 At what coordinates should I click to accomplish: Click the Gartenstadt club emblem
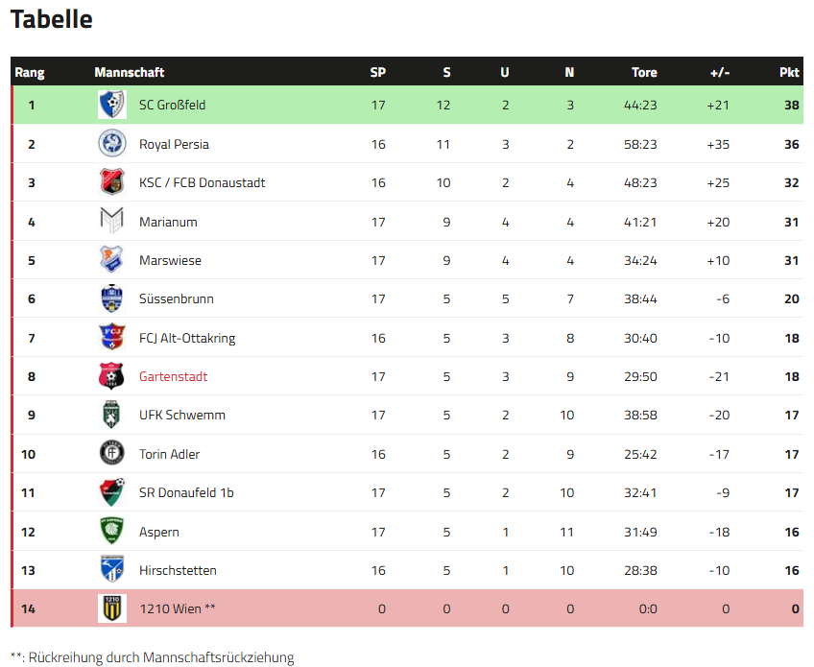click(111, 376)
